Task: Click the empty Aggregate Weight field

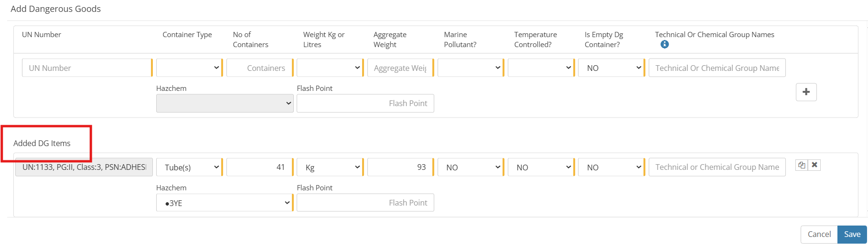Action: pyautogui.click(x=399, y=68)
